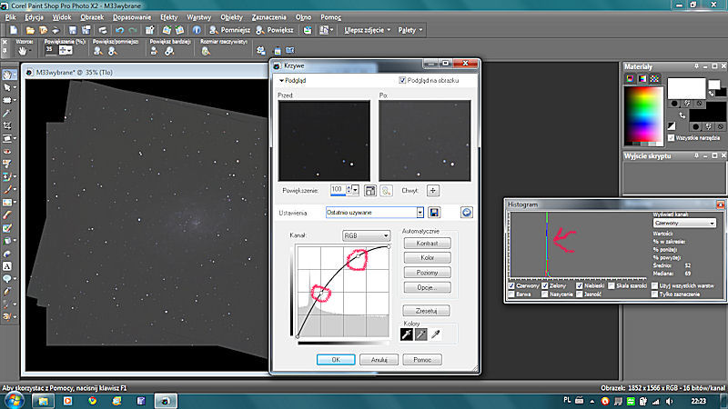Open the Efekty menu
The height and width of the screenshot is (409, 728).
(169, 17)
